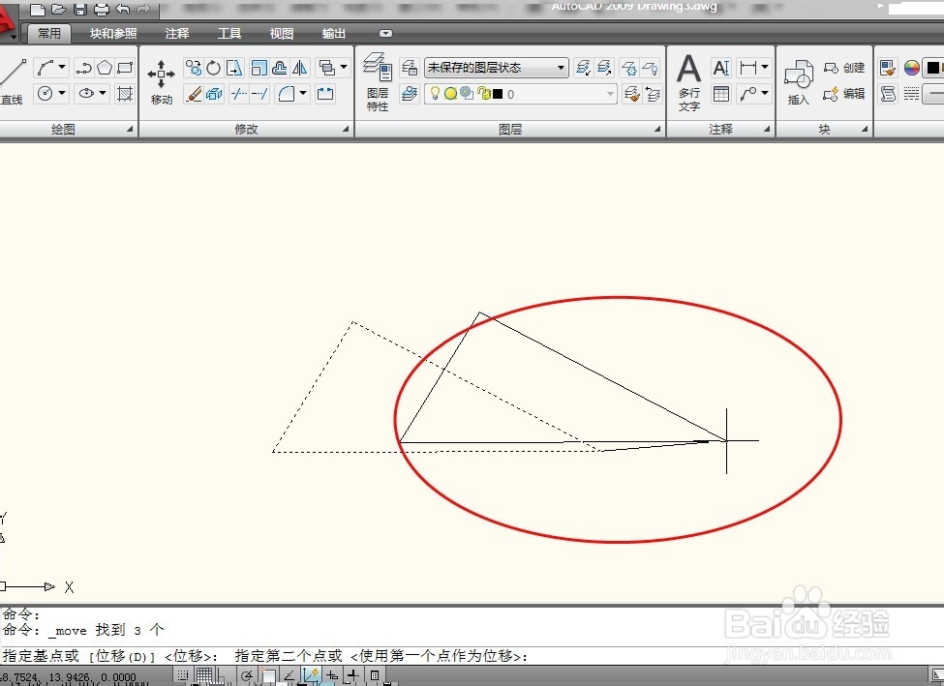Pick a color from the color swatch in ribbon
944x686 pixels.
[x=911, y=66]
